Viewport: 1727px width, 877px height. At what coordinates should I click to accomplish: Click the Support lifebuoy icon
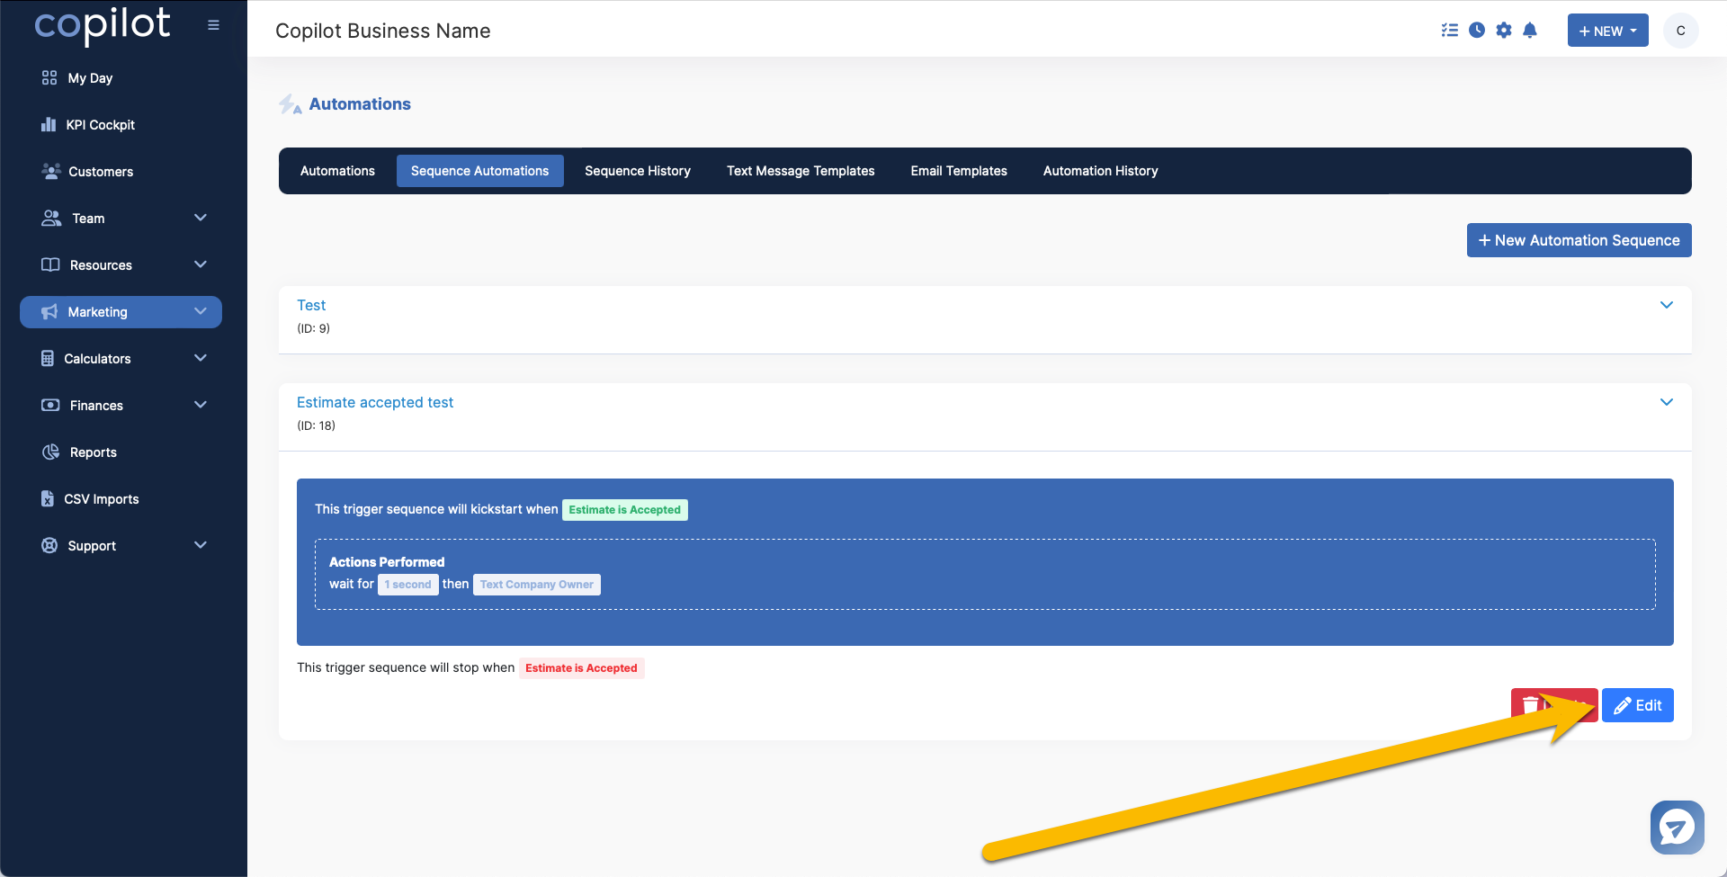click(x=49, y=545)
